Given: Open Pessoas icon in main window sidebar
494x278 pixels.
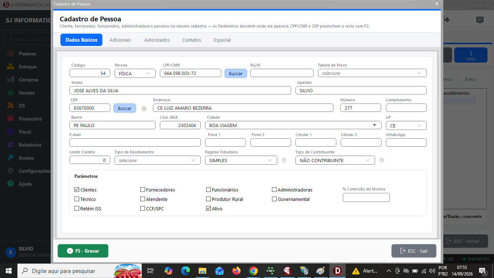Looking at the screenshot, I should coord(11,54).
